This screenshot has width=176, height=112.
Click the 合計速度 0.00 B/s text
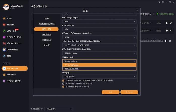point(167,14)
